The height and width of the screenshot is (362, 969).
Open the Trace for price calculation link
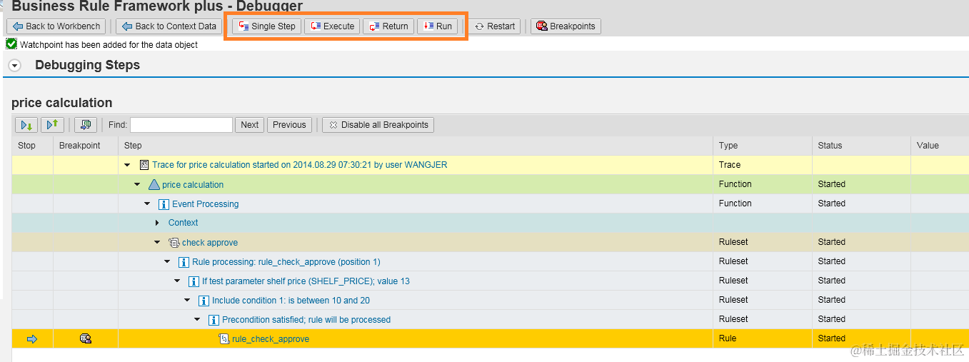[299, 165]
